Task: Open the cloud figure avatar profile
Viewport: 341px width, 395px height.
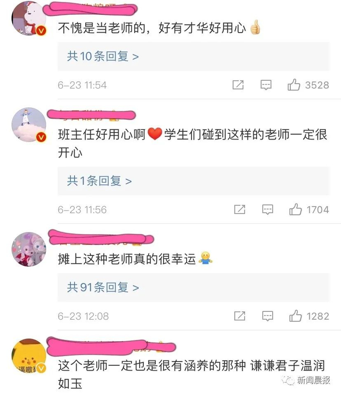Action: tap(29, 125)
